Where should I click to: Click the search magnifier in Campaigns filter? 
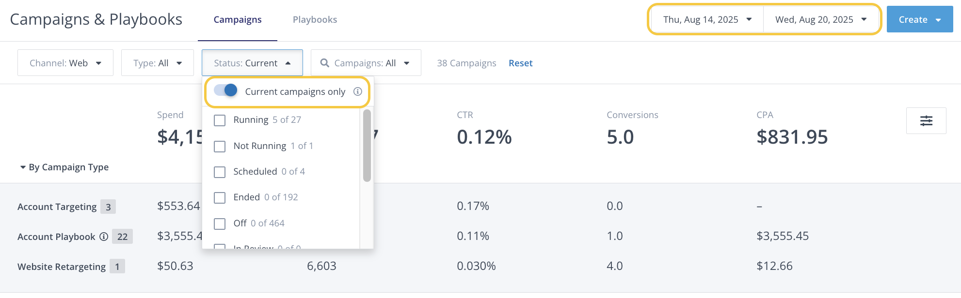click(325, 63)
